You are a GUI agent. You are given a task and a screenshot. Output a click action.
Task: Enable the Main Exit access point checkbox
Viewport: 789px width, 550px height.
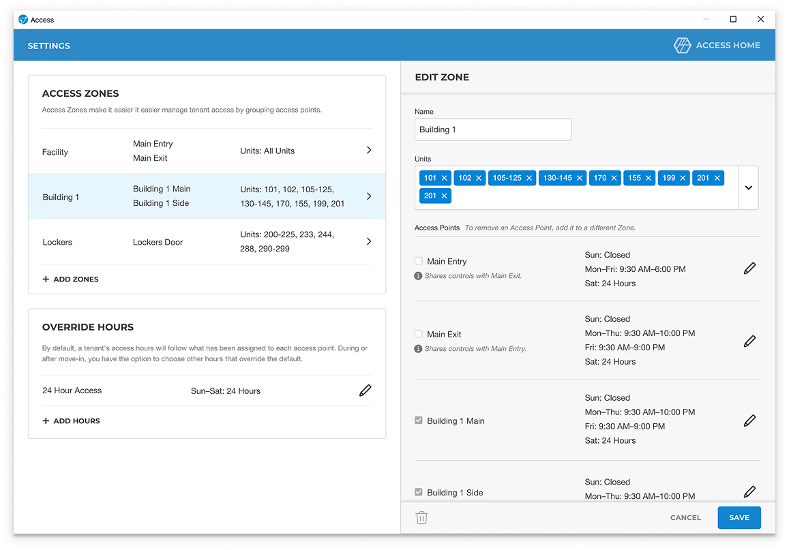coord(419,334)
